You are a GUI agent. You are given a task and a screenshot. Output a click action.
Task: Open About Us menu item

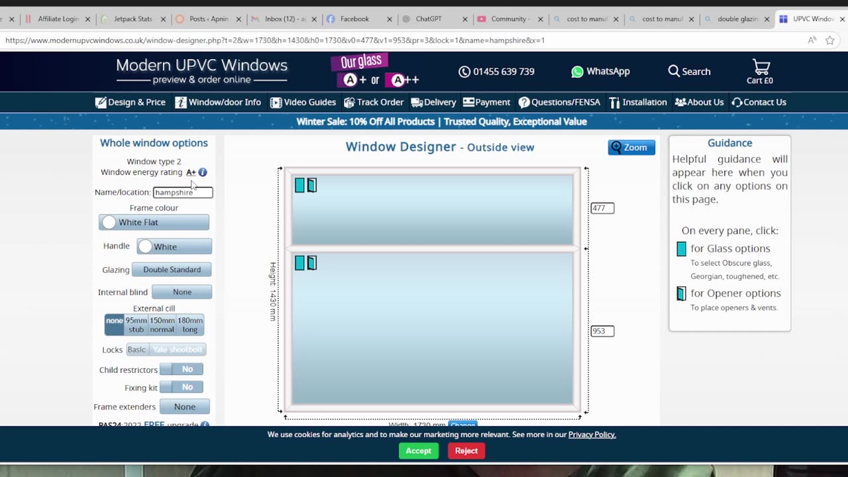pyautogui.click(x=699, y=102)
